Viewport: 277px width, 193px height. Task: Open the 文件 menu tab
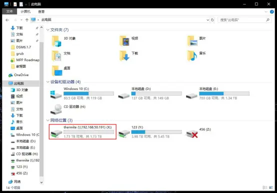(9, 11)
